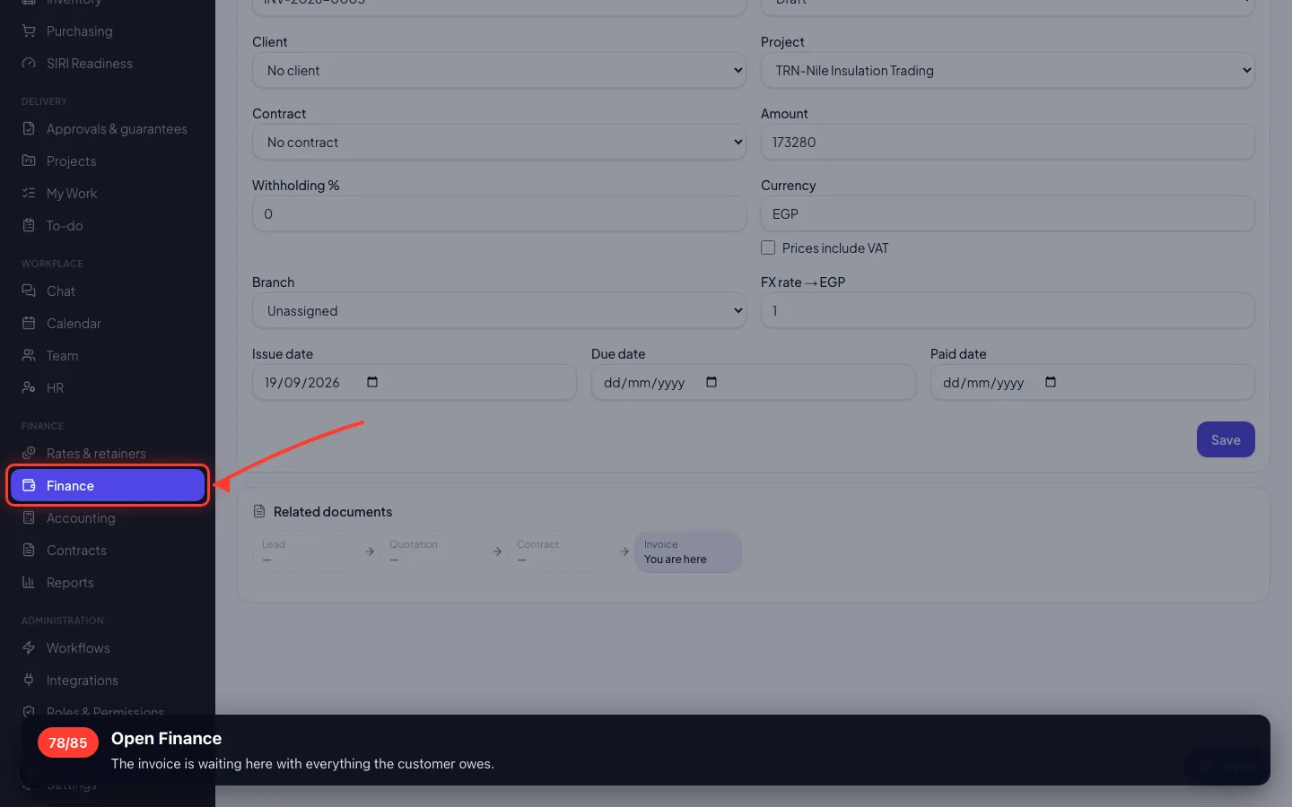
Task: Click the Paid date field
Action: pyautogui.click(x=1092, y=382)
